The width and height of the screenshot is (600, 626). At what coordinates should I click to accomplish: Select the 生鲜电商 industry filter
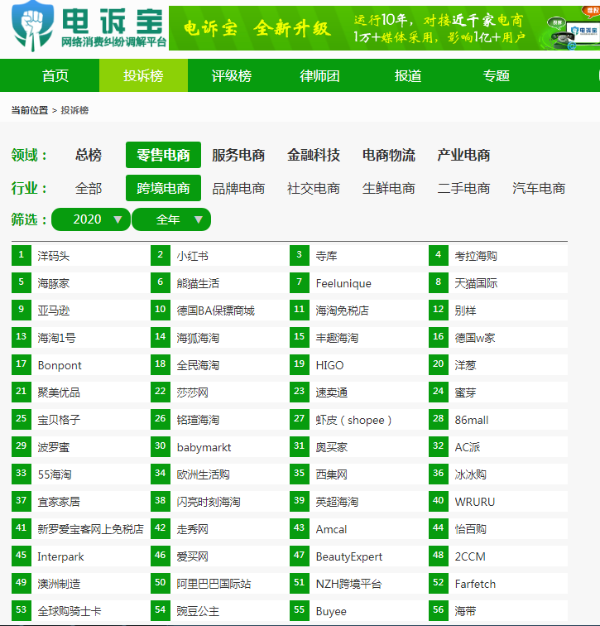coord(389,188)
